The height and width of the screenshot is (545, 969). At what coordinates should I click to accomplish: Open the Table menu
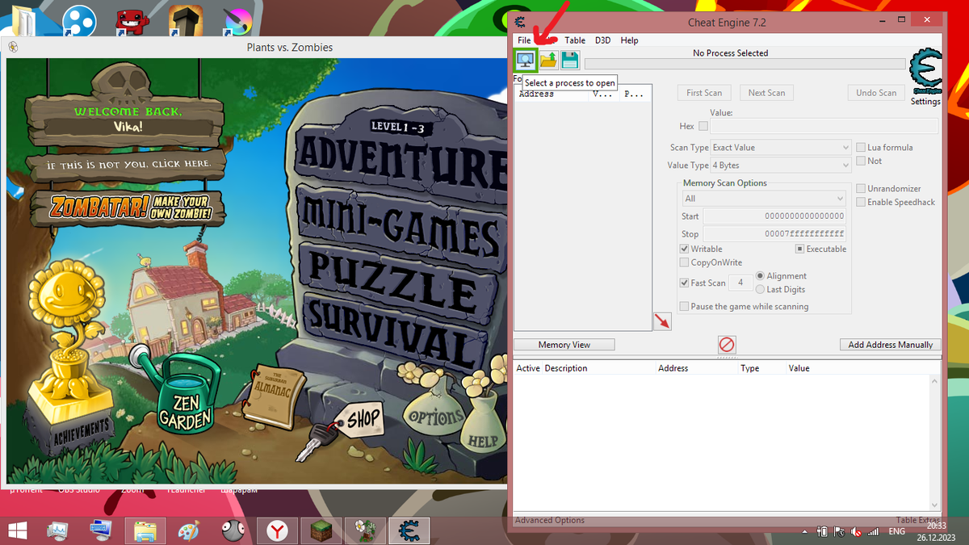(575, 40)
